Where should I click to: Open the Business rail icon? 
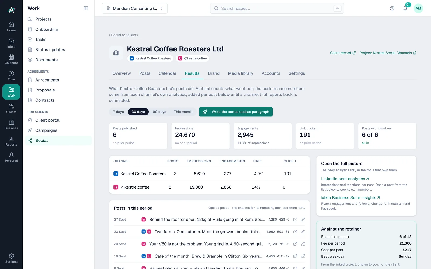click(x=11, y=124)
